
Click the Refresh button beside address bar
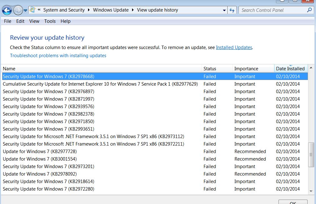click(x=232, y=10)
